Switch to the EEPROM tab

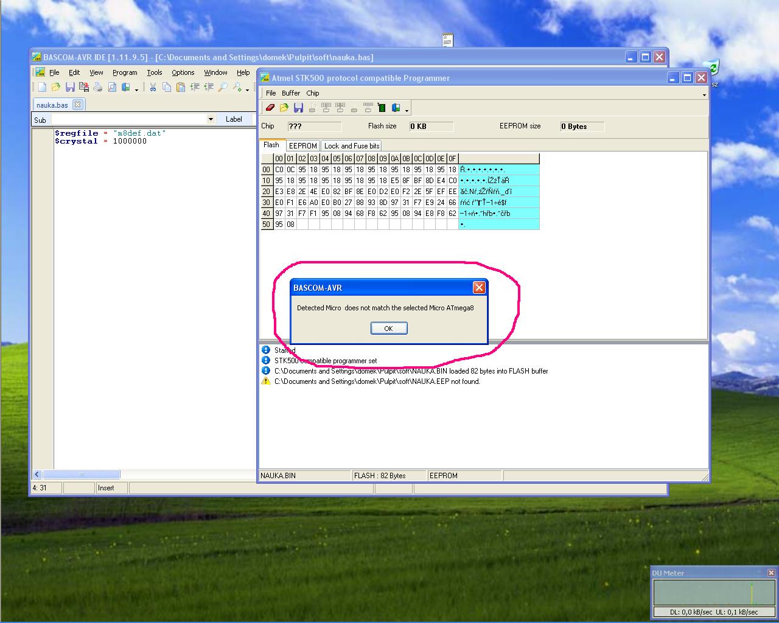[303, 146]
